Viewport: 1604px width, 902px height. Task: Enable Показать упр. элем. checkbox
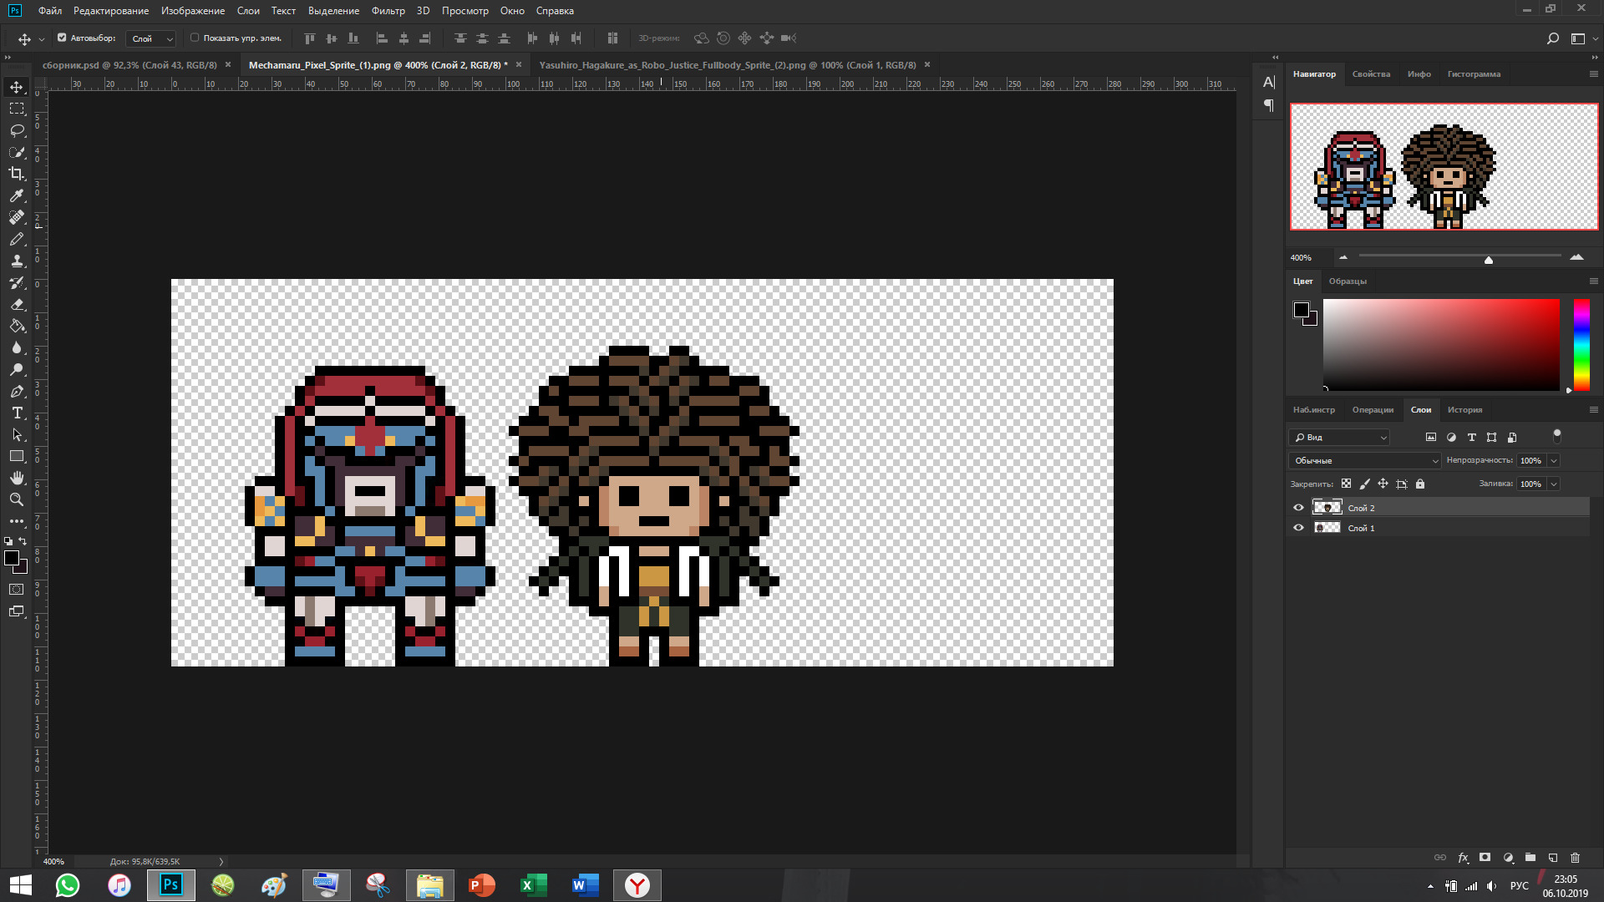(x=195, y=38)
